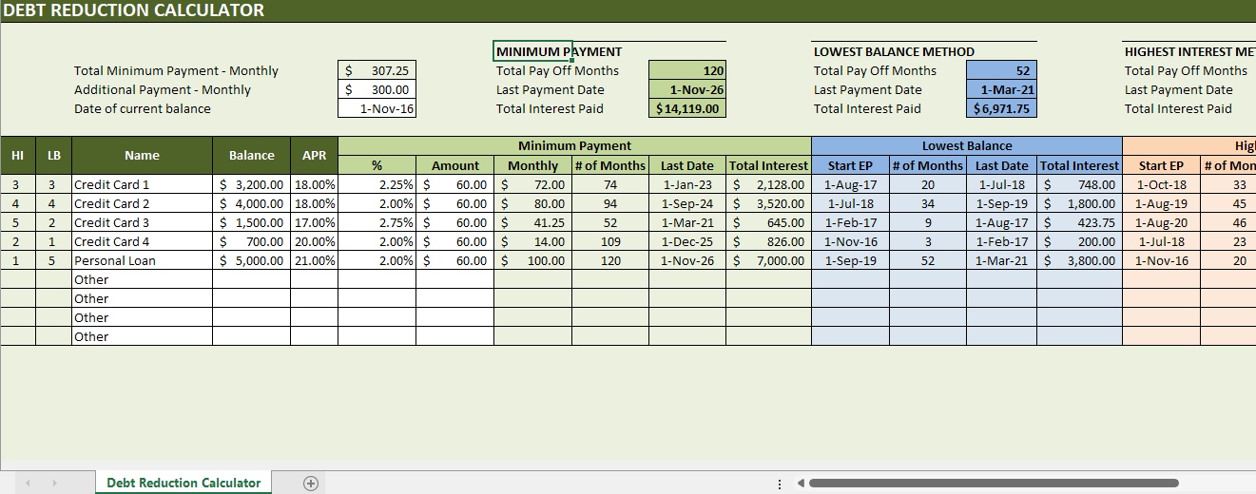This screenshot has height=494, width=1256.
Task: Select the blue Lowest Balance group header
Action: pyautogui.click(x=967, y=145)
